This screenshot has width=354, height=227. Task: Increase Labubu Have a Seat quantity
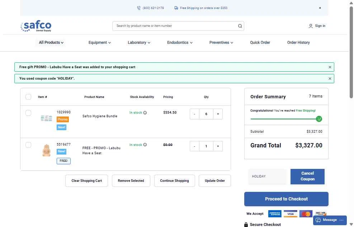pyautogui.click(x=218, y=146)
